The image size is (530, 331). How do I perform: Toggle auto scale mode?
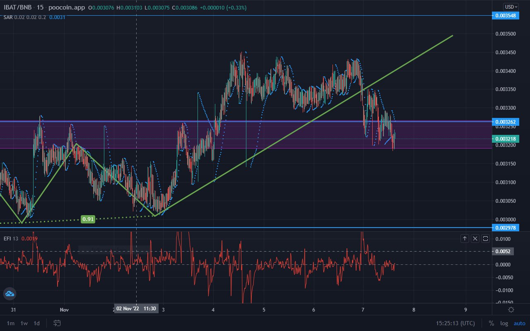point(519,323)
